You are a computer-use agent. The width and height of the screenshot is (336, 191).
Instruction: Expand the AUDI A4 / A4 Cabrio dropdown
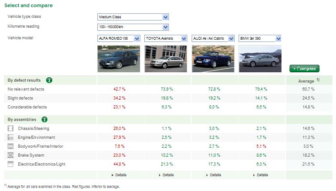[231, 39]
